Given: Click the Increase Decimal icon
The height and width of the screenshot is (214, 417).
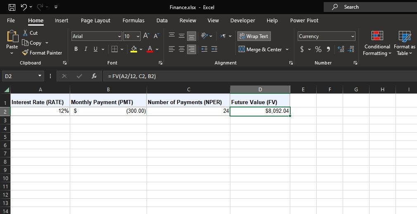Looking at the screenshot, I should coord(341,49).
